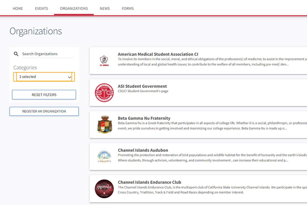Screen dimensions: 307x205
Task: Click the AMSA description starting "To involve its members"
Action: pos(212,61)
